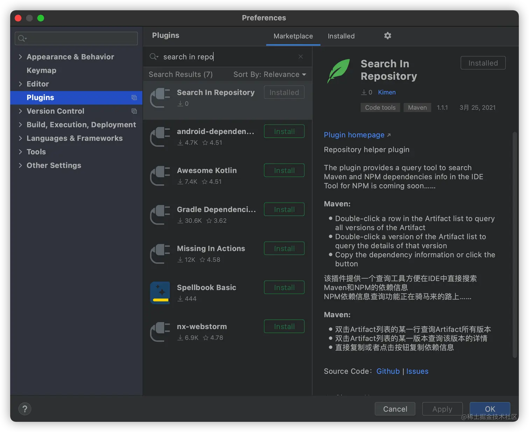Click the android-dependen... plugin icon
The width and height of the screenshot is (529, 432).
(x=160, y=137)
